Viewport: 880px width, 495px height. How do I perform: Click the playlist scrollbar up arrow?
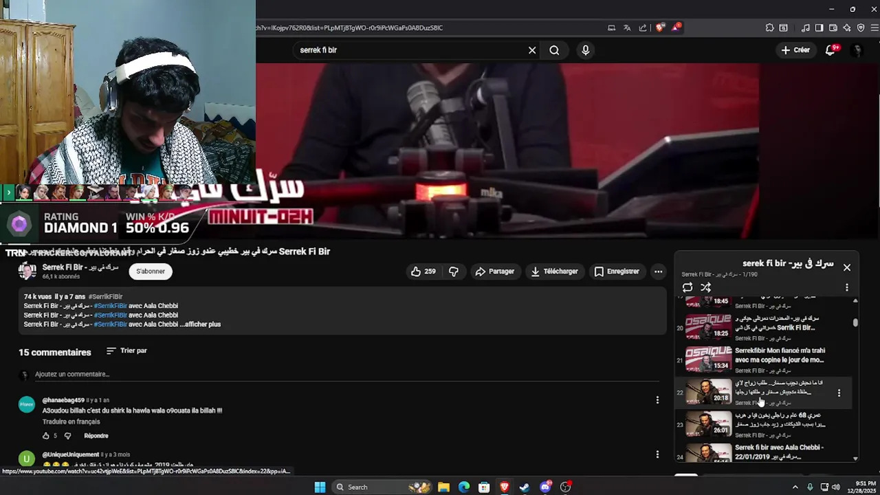click(855, 300)
